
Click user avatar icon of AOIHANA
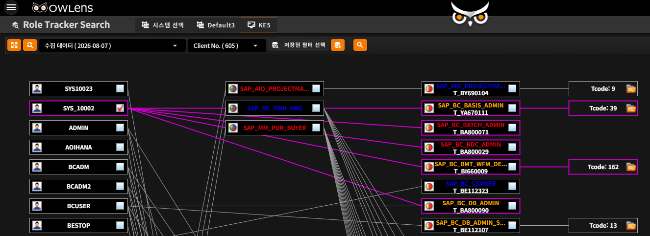click(37, 147)
